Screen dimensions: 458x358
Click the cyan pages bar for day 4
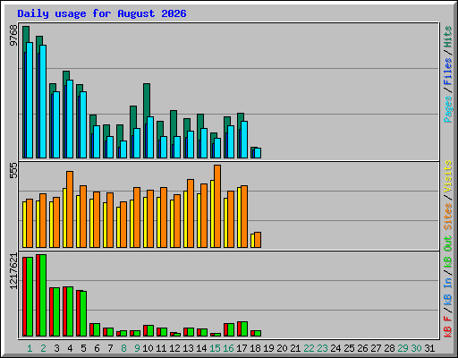(x=70, y=119)
